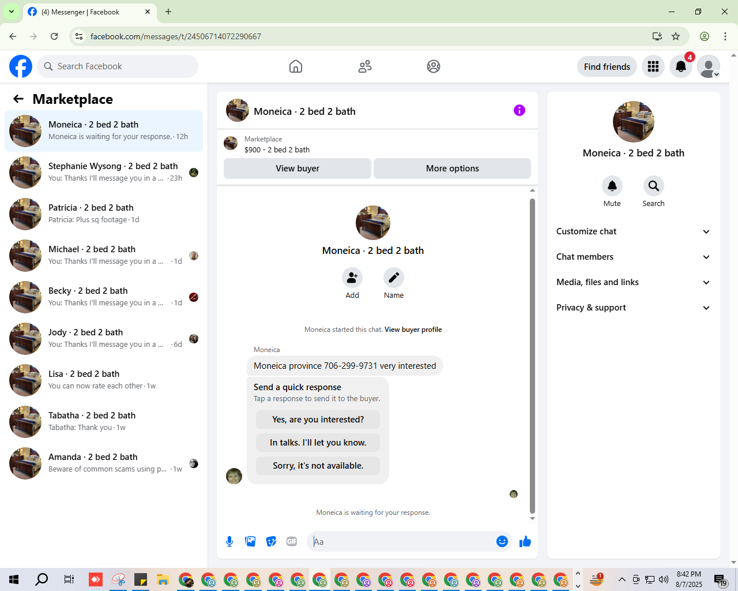Image resolution: width=738 pixels, height=591 pixels.
Task: Bookmark this page with the star icon
Action: (x=676, y=36)
